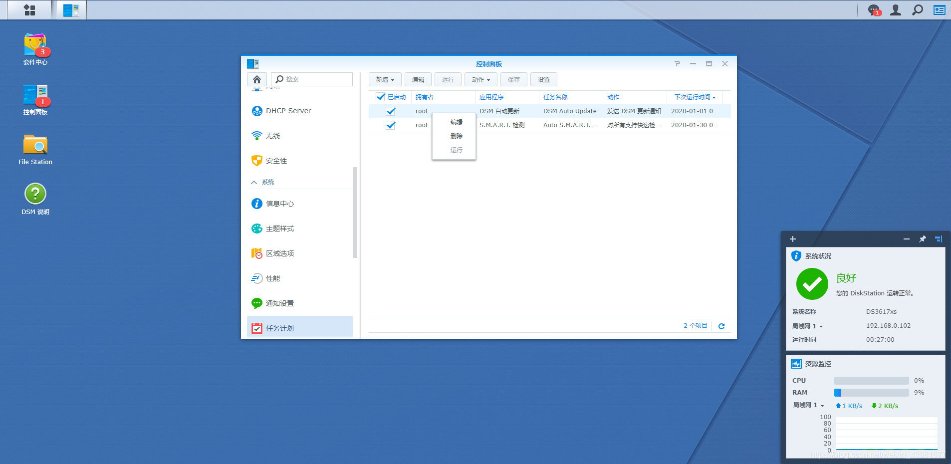The width and height of the screenshot is (951, 464).
Task: Uncheck the Auto S.M.A.R.T. task checkbox
Action: click(391, 125)
